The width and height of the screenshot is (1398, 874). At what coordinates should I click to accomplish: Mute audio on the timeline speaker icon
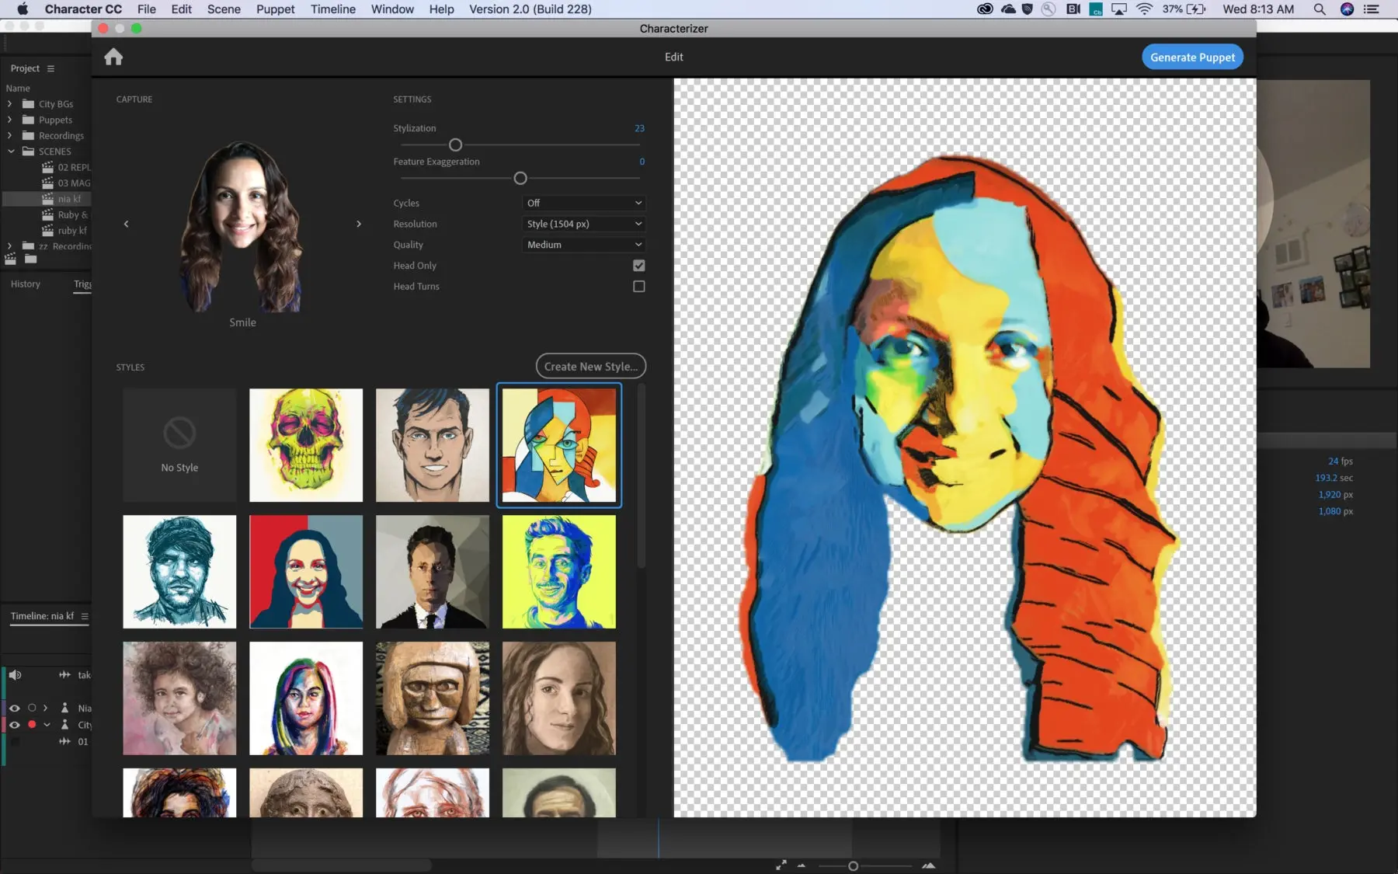(15, 675)
